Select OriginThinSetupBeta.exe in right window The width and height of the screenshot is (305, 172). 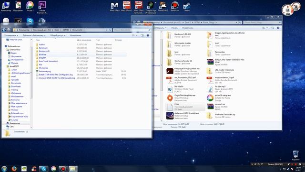pos(185,98)
